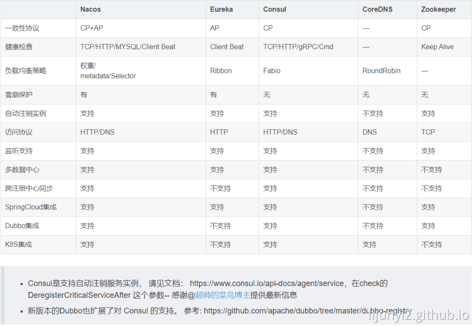Viewport: 472px width, 326px height.
Task: Click the TCP/HTTP/gRPC/Cmd cell
Action: pyautogui.click(x=298, y=47)
